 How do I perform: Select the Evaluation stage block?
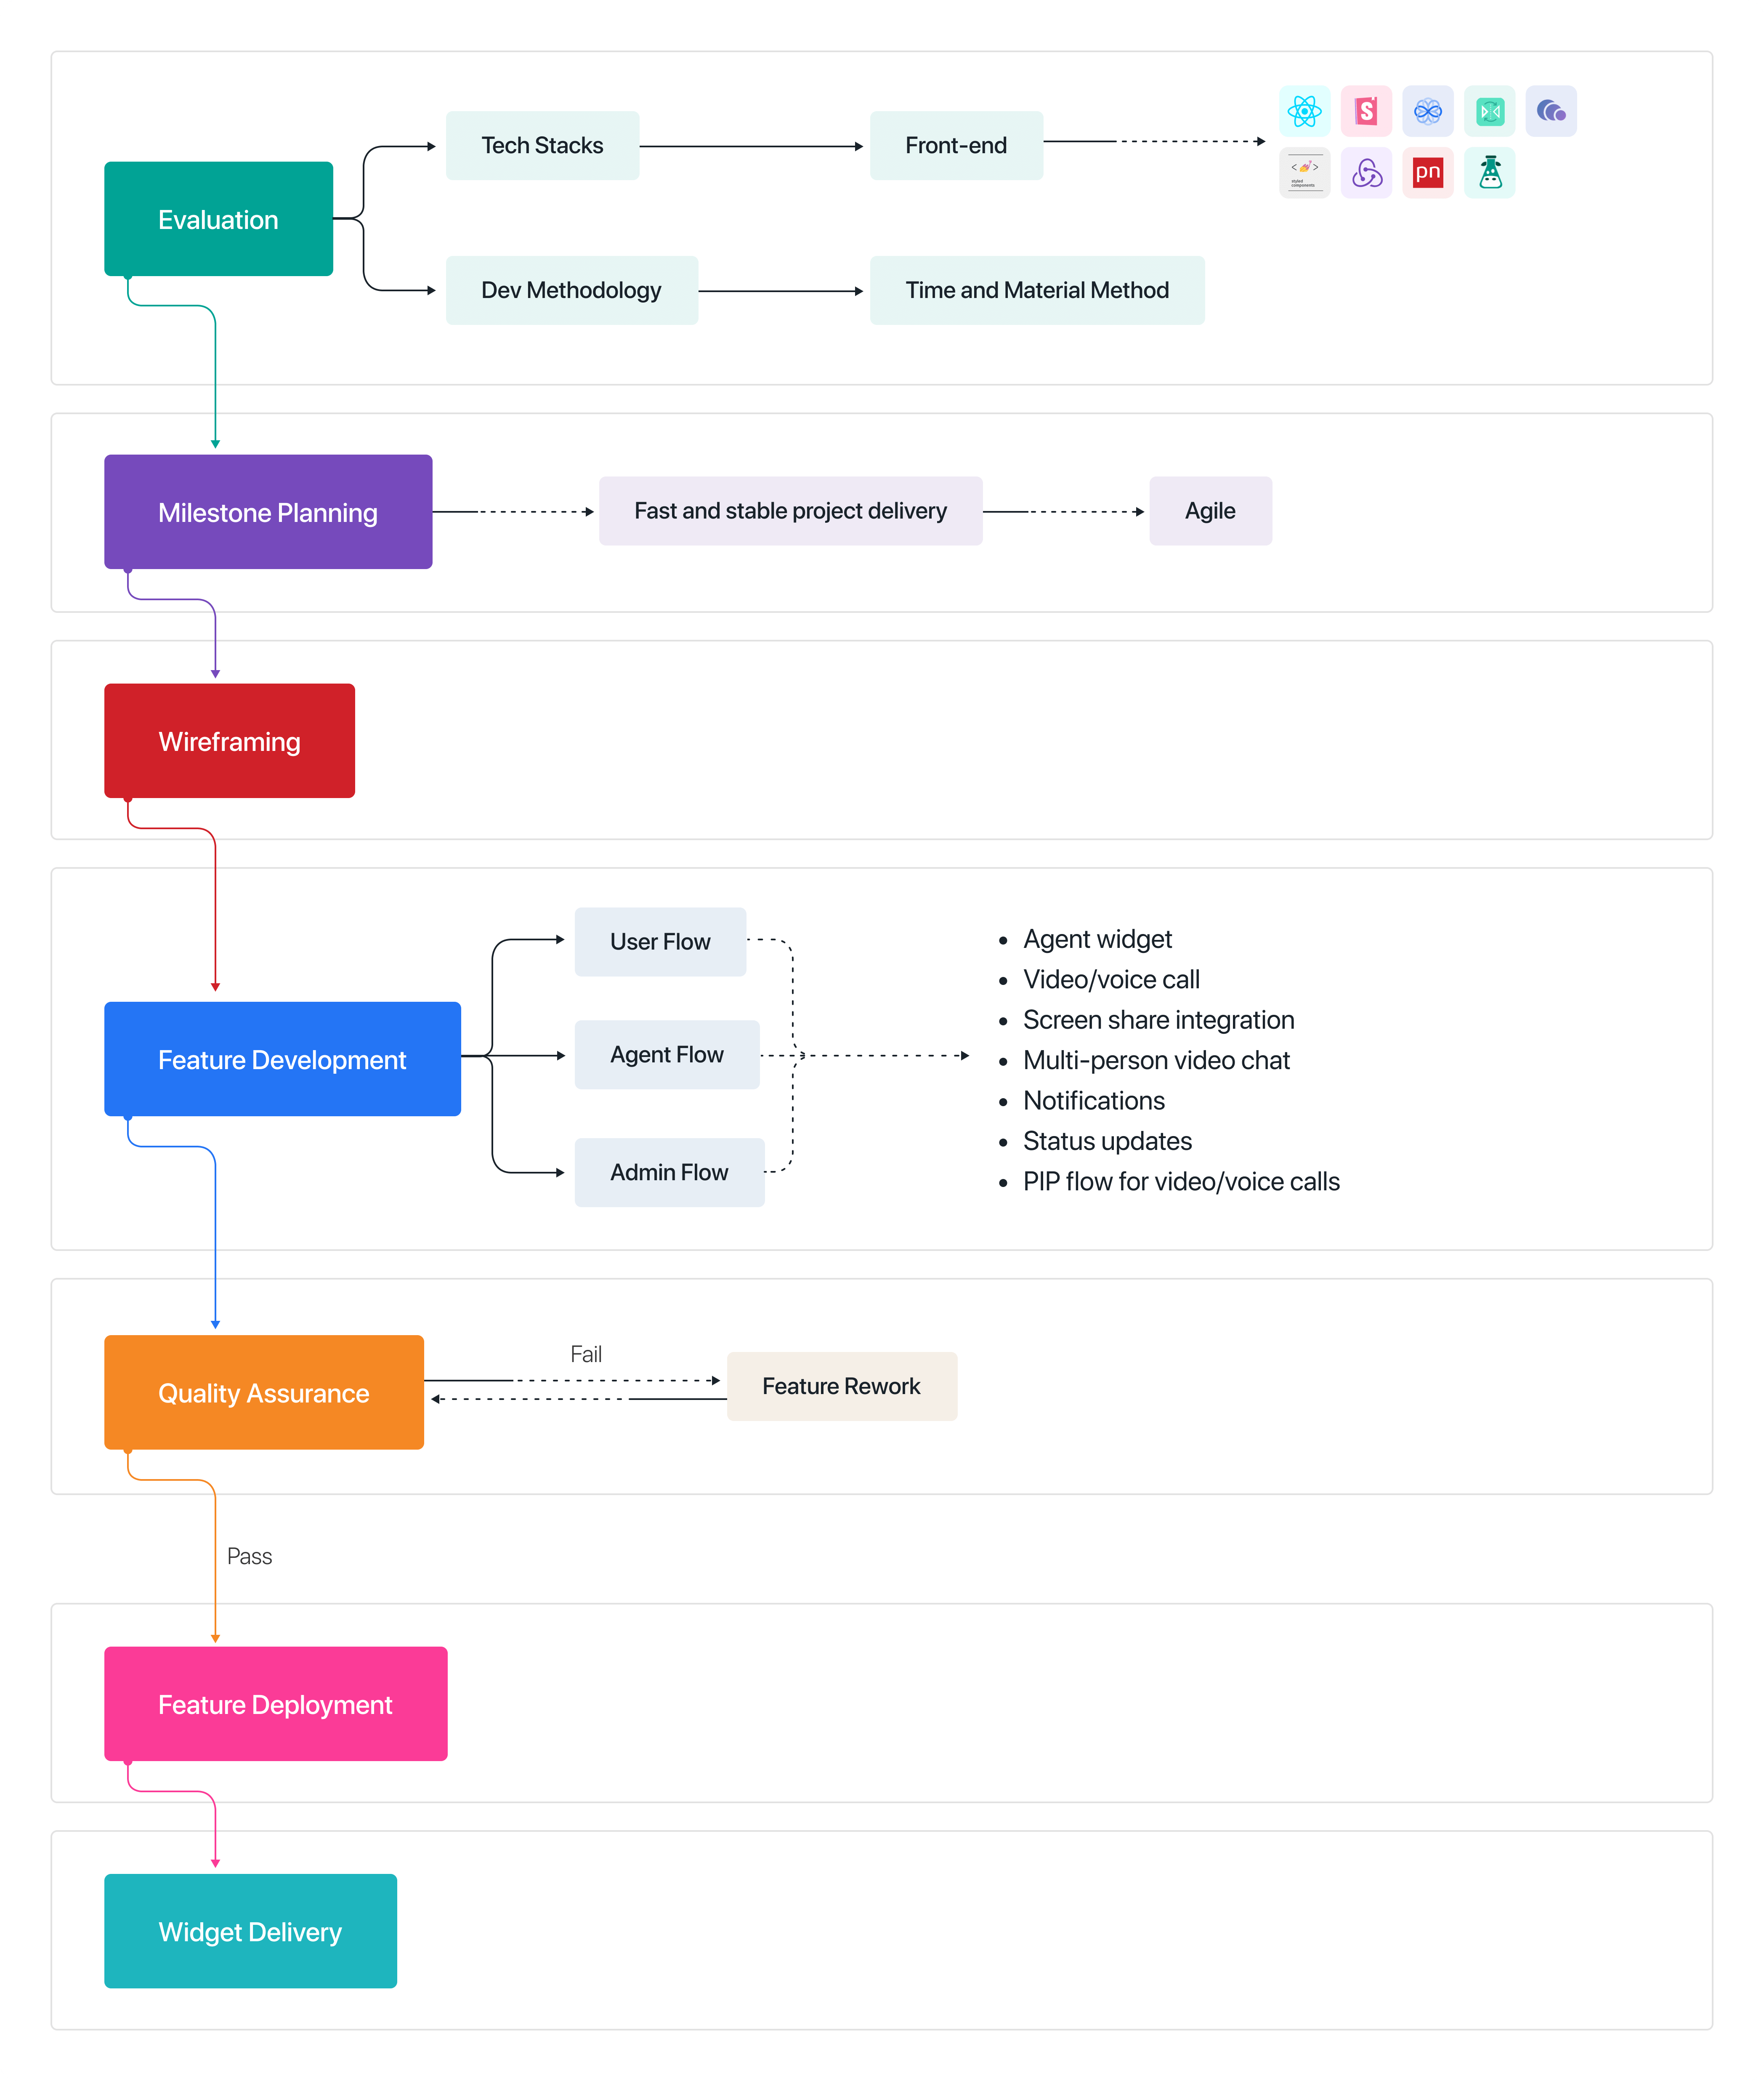218,219
